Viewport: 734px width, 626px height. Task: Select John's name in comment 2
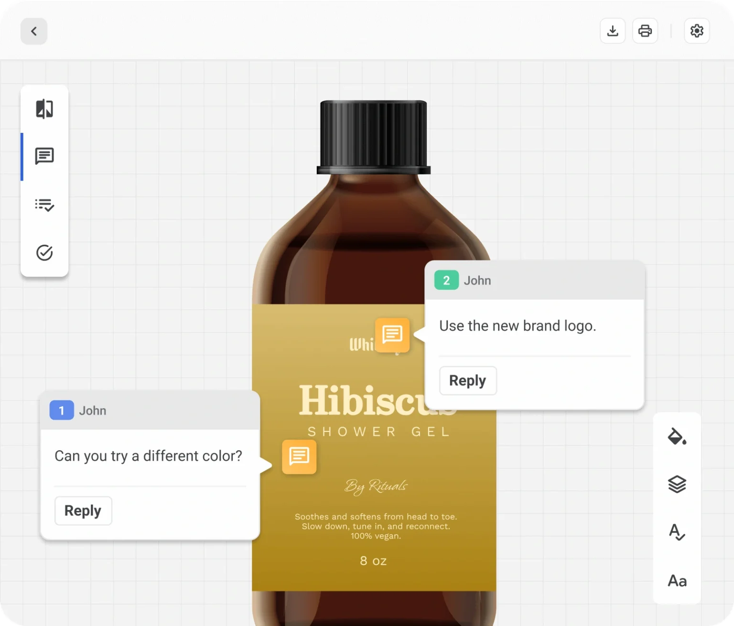[477, 281]
